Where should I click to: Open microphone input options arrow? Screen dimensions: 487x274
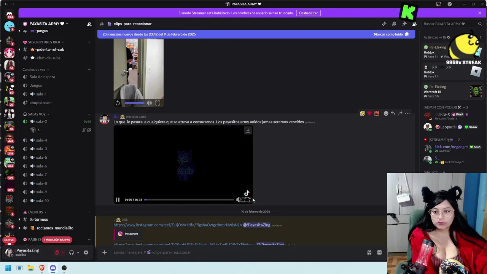click(63, 252)
